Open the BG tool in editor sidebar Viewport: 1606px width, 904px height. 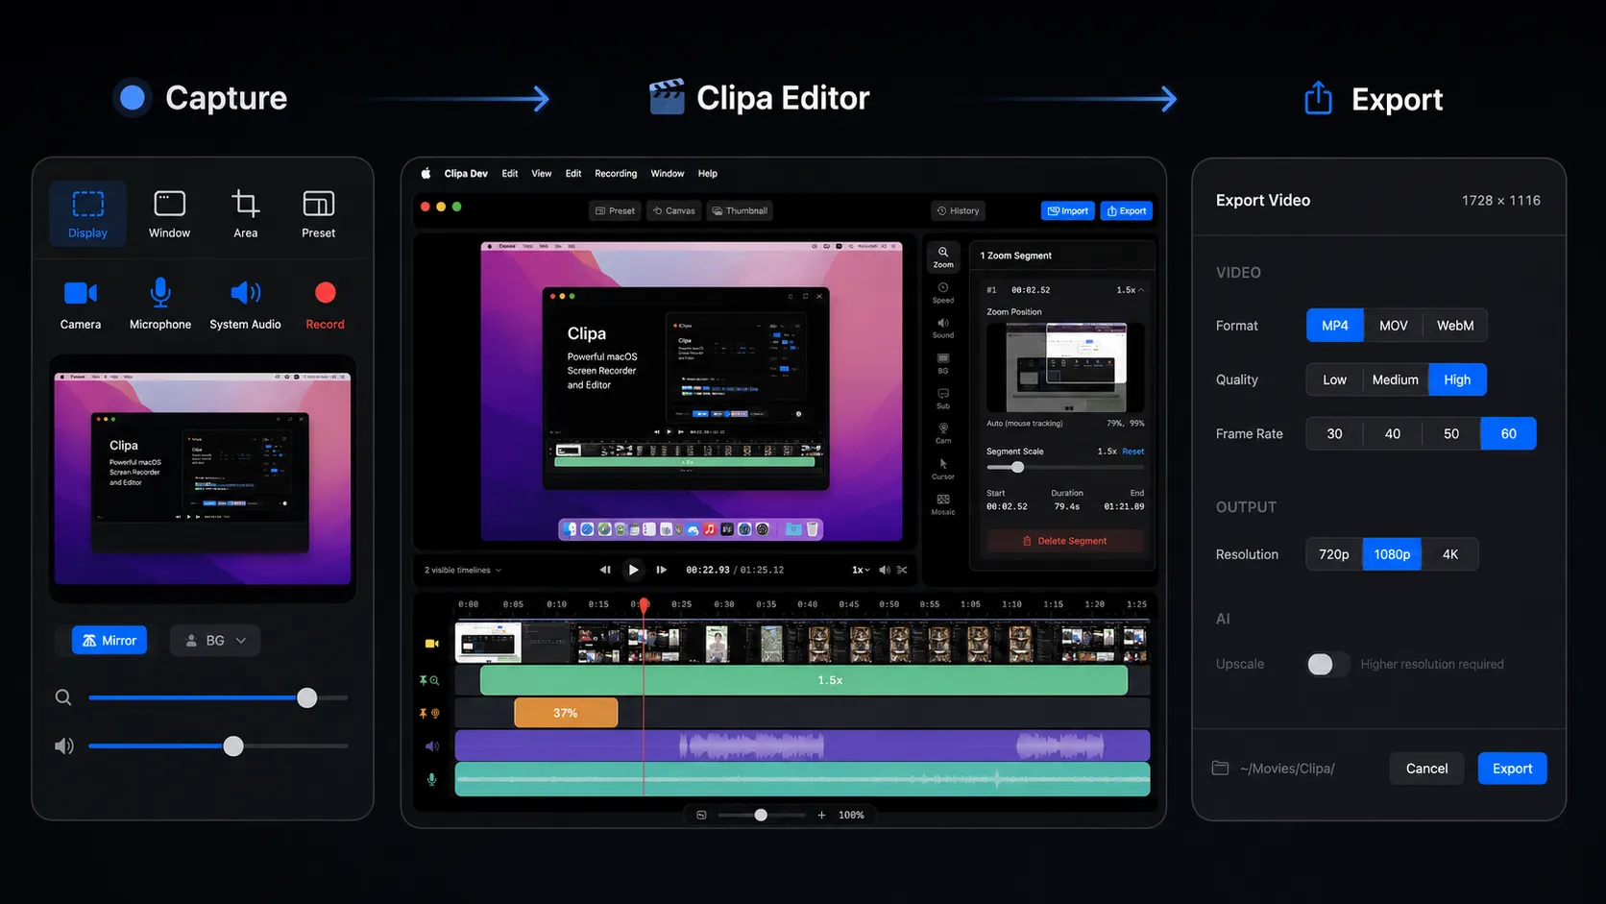[x=943, y=363]
